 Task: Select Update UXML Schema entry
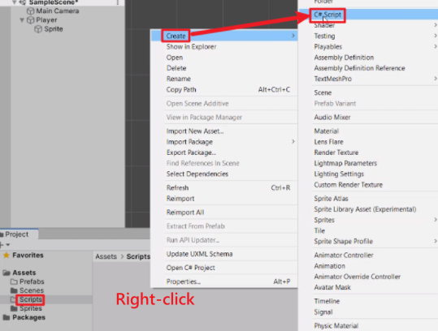point(199,254)
